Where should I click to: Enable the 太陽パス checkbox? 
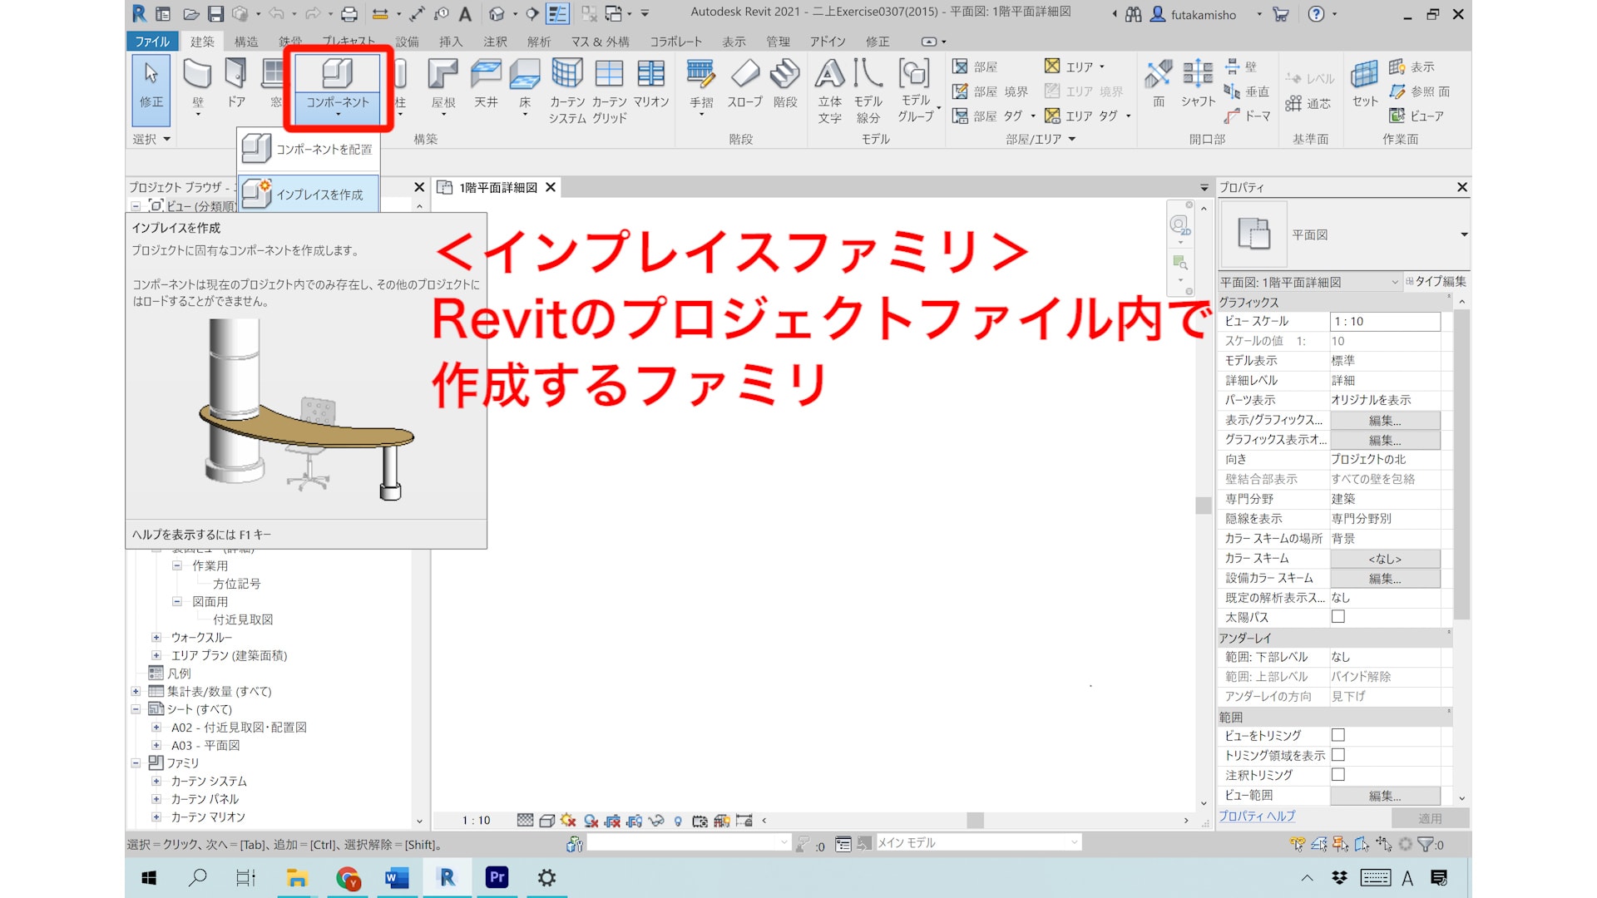pyautogui.click(x=1337, y=617)
